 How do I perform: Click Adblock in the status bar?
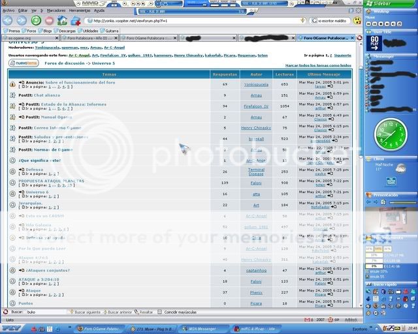(x=351, y=320)
